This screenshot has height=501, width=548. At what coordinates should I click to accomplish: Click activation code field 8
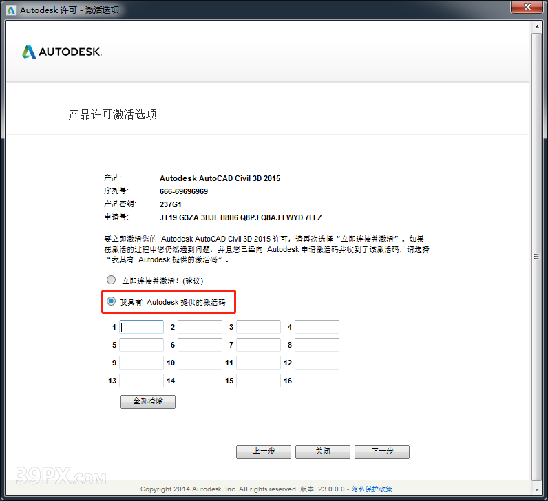[317, 345]
